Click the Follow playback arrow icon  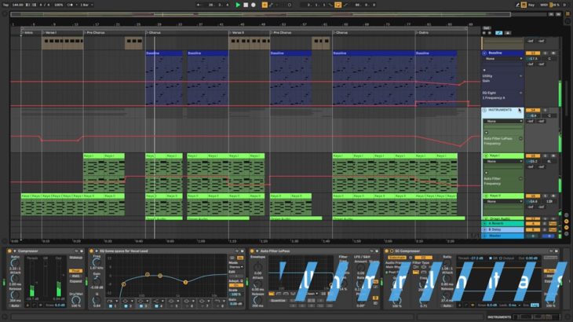[199, 5]
